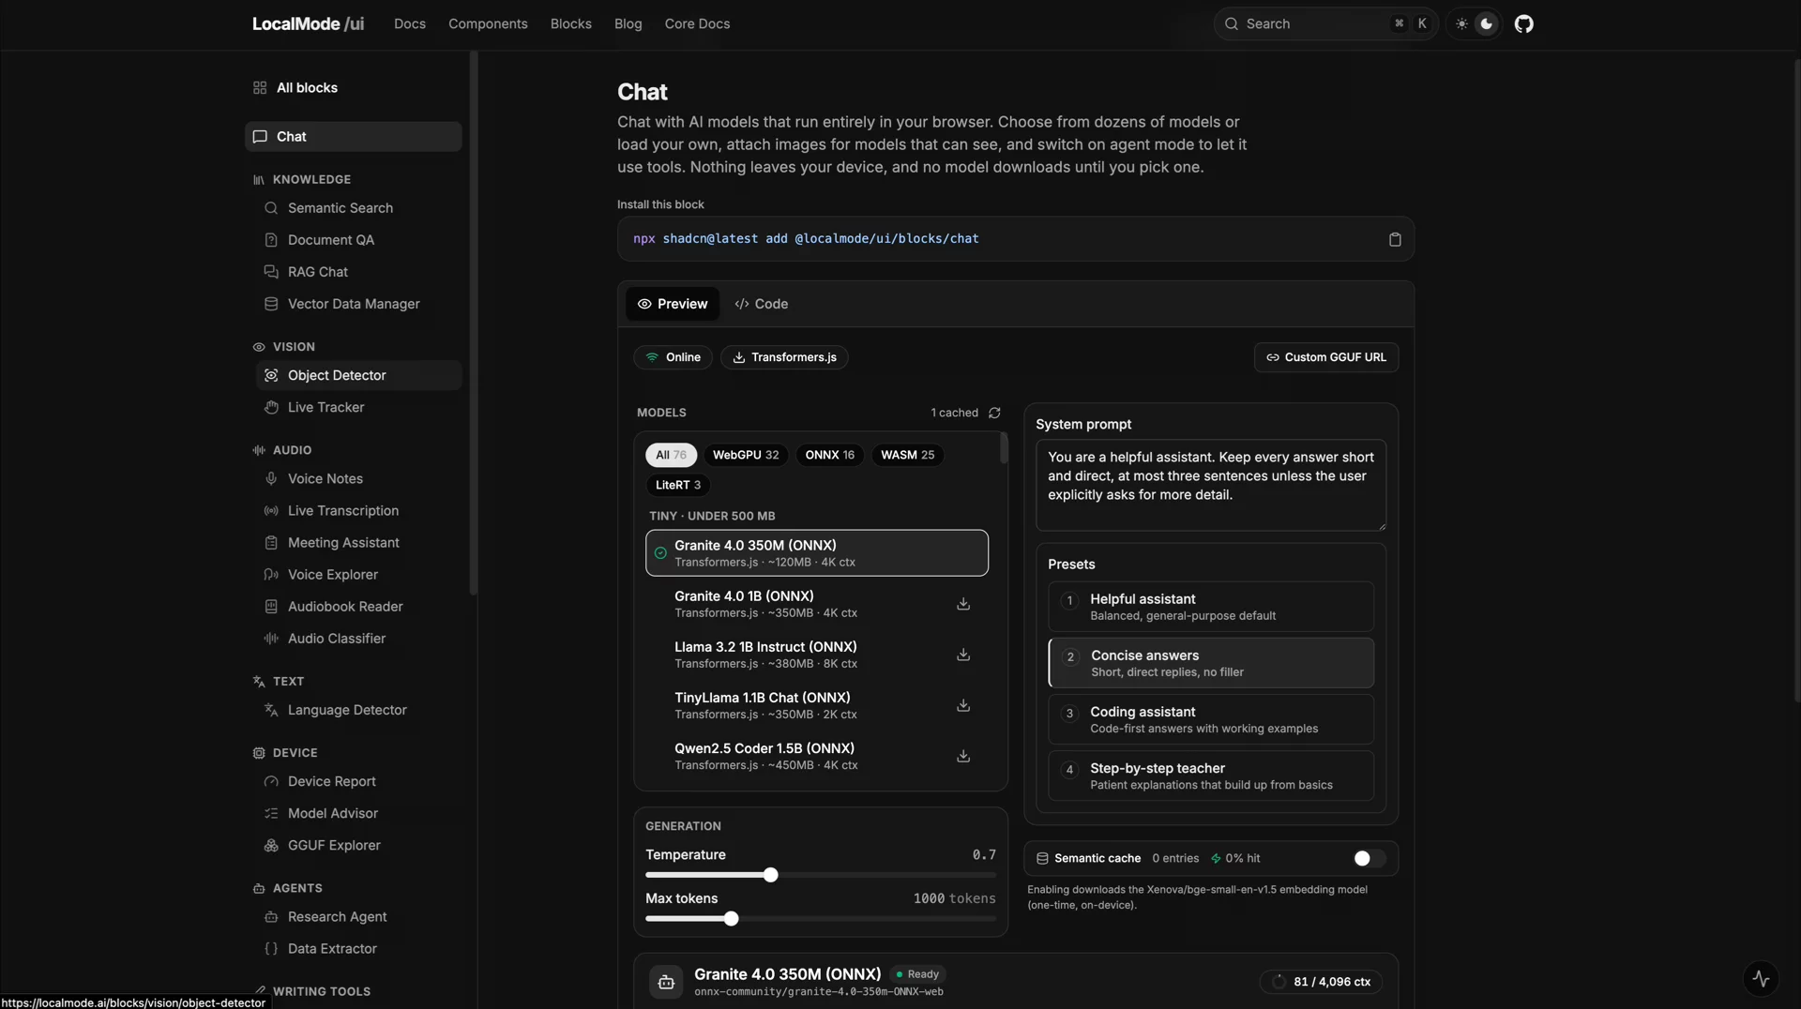Download Qwen2.5 Coder 1.5B model

pos(963,756)
